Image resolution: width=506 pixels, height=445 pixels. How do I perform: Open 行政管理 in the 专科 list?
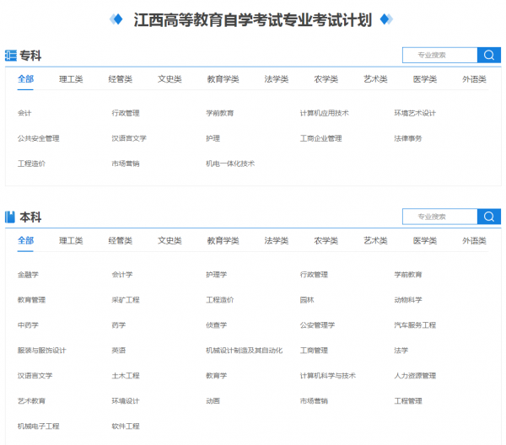click(126, 113)
